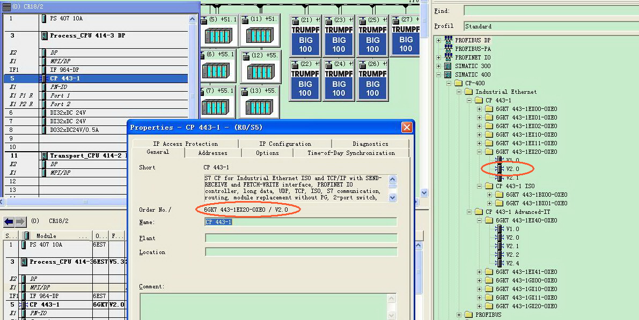Collapse the CP-400 folder node
The image size is (639, 320).
point(449,83)
